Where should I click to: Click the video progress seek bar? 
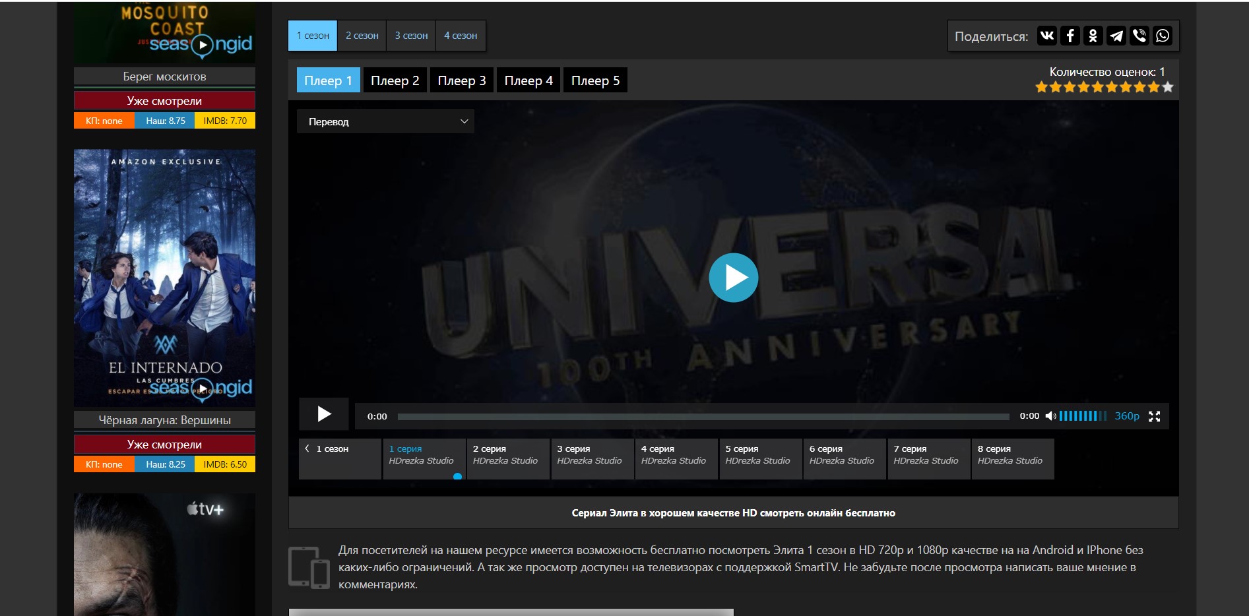(703, 417)
